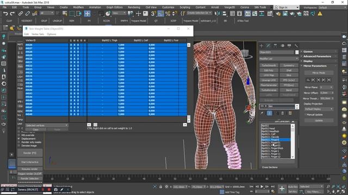Toggle the 3D Snaps icon
Screen dimensions: 348x195
(153, 14)
